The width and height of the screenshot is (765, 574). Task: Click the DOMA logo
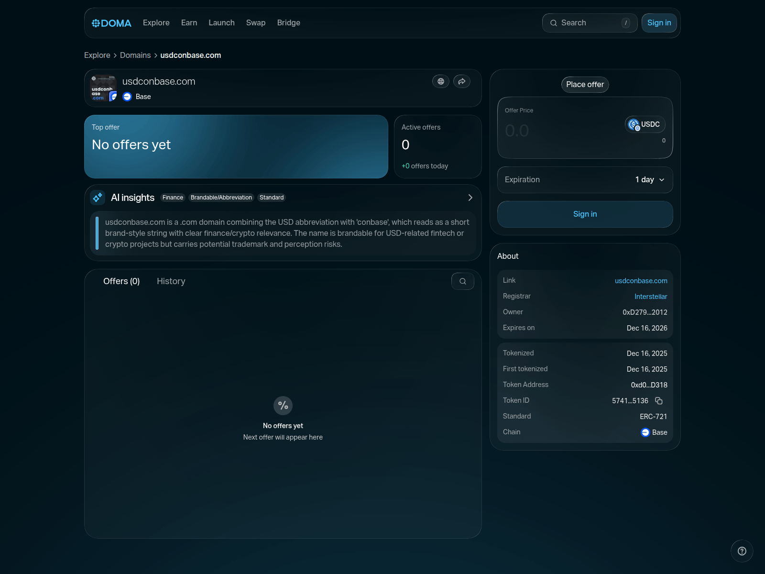click(x=111, y=23)
